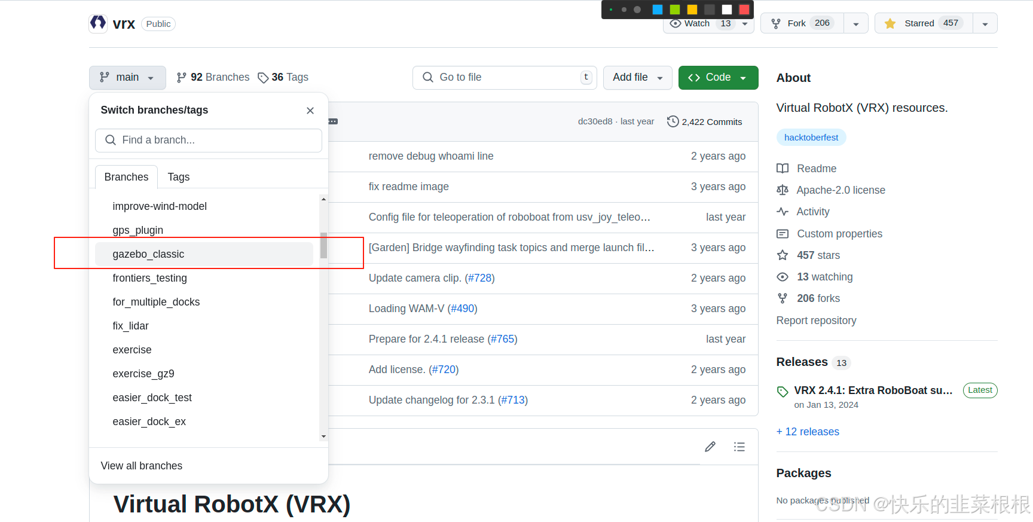
Task: Click the tag icon beside 36 Tags
Action: [x=263, y=78]
